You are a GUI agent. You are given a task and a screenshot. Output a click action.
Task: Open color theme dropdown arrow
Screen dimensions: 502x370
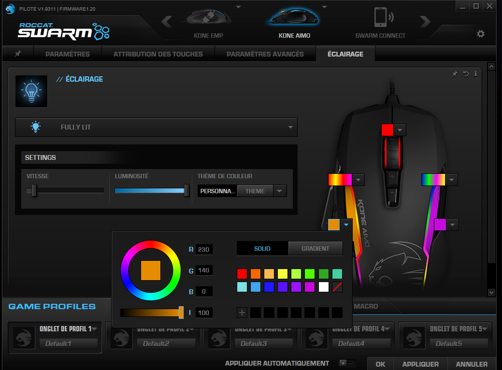click(x=280, y=191)
